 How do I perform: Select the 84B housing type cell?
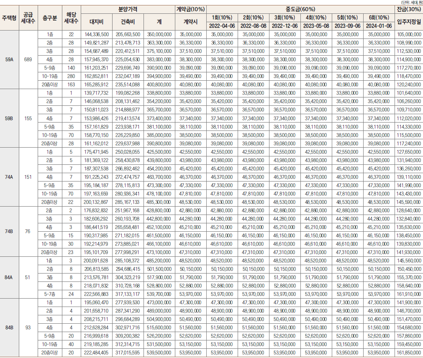tap(9, 327)
